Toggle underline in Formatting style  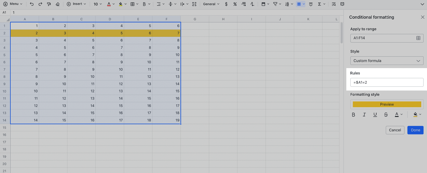(375, 114)
